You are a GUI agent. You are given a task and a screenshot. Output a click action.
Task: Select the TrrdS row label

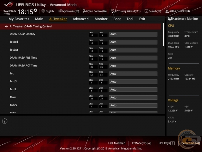13,81
